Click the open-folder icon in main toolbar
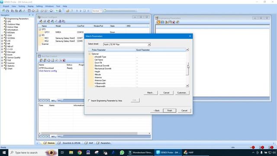This screenshot has height=156, width=277. click(x=68, y=11)
